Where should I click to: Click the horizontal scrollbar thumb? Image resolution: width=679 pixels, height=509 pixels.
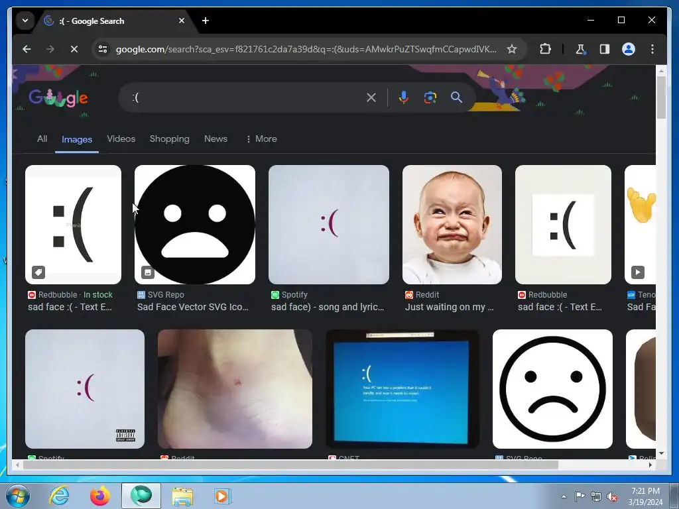290,465
